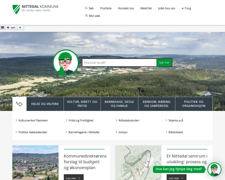This screenshot has height=180, width=225.
Task: Open the e-Torg menu item
Action: [x=186, y=8]
